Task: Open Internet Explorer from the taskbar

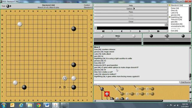Action: coord(21,105)
